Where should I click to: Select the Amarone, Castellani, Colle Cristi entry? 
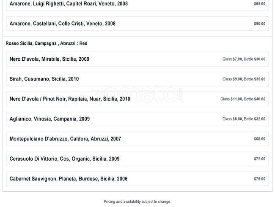(x=63, y=24)
